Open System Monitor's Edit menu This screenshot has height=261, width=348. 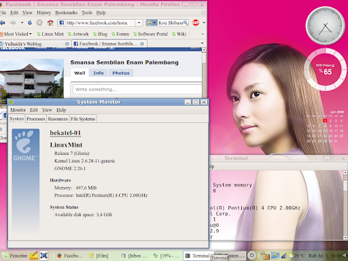(34, 110)
